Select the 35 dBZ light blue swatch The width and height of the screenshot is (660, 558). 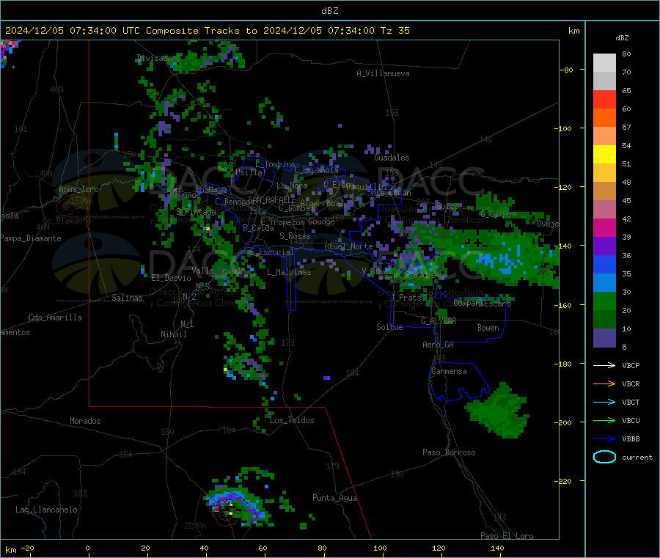[604, 283]
